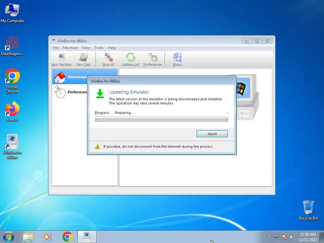The width and height of the screenshot is (324, 243).
Task: Open the DataWagon desktop shortcut
Action: coord(12,46)
